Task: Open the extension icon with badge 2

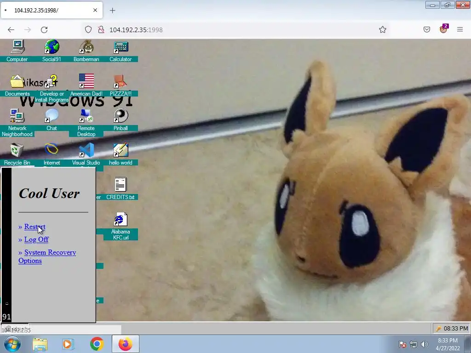Action: 444,29
